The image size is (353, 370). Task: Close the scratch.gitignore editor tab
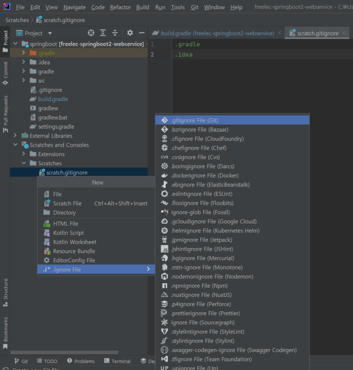344,33
